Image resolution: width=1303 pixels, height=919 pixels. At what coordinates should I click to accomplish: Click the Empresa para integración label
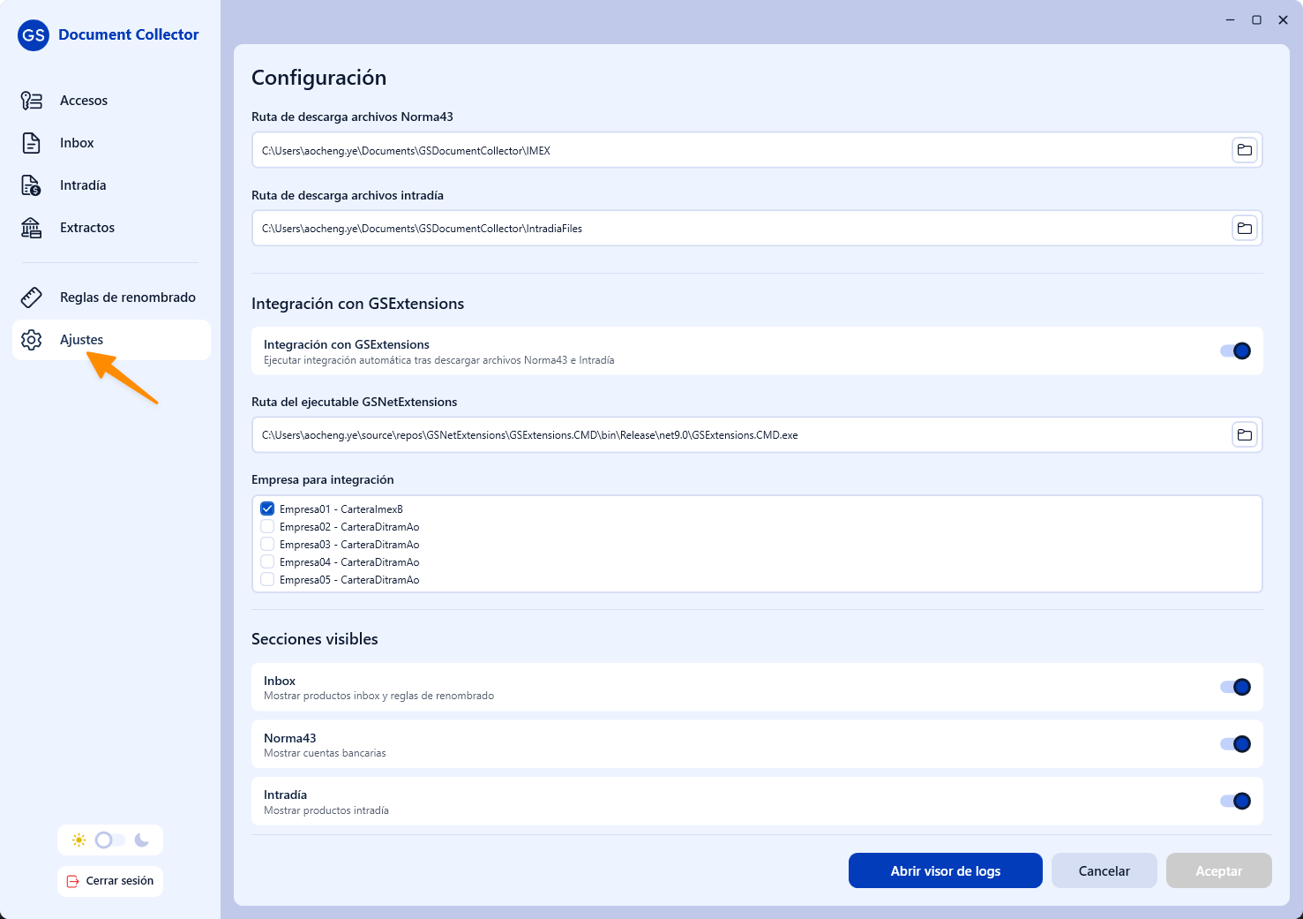click(323, 479)
